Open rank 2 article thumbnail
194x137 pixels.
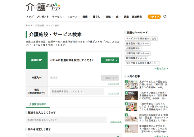[x=131, y=96]
